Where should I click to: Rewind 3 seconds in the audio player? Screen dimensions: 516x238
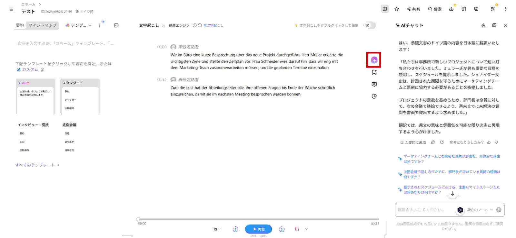tap(235, 229)
